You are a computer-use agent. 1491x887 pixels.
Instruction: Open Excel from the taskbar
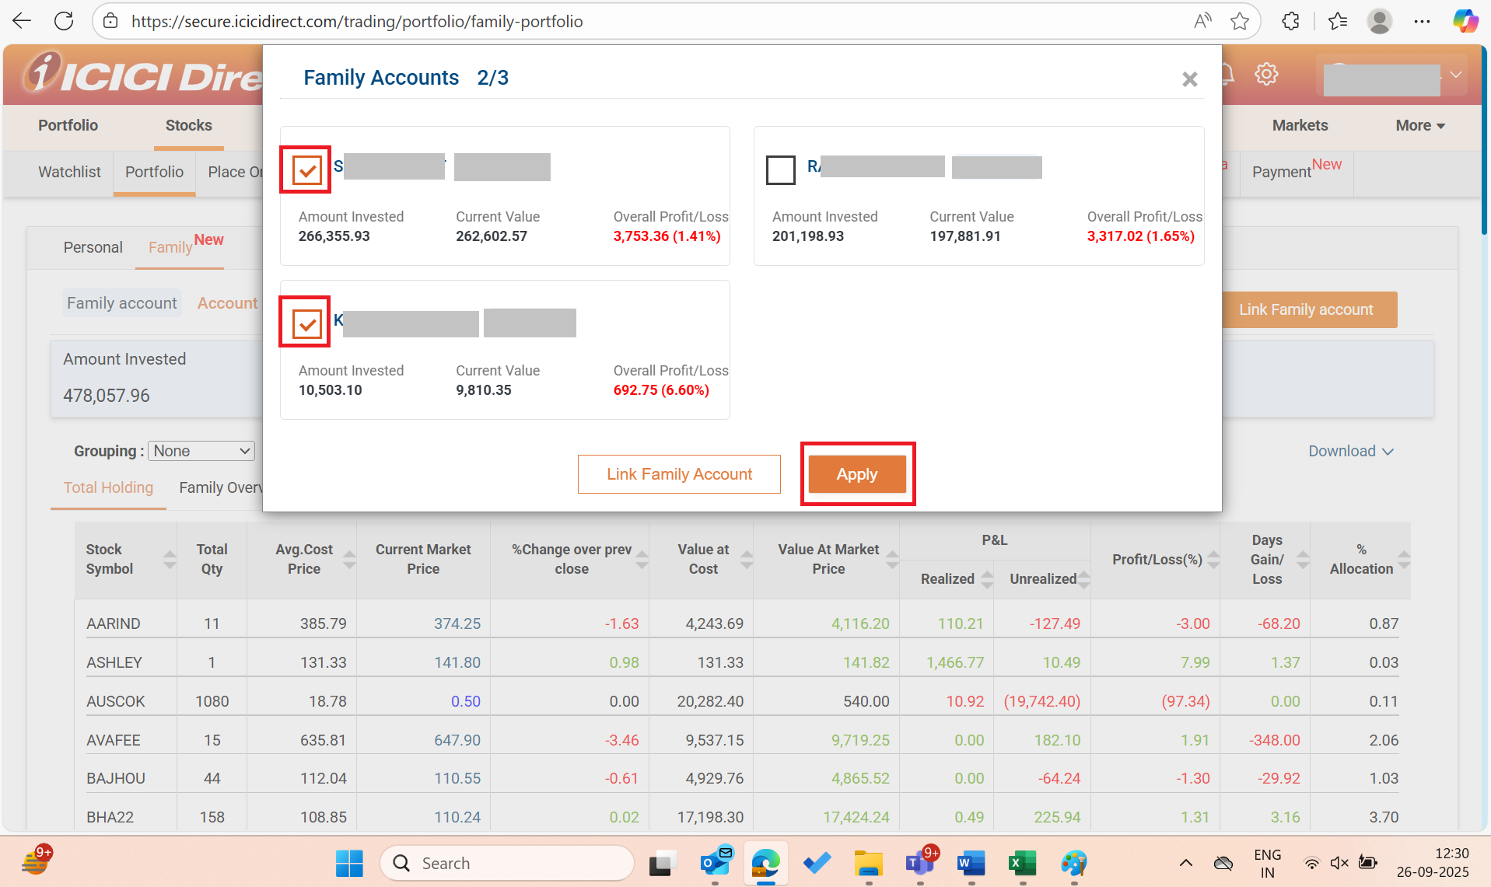coord(1022,863)
